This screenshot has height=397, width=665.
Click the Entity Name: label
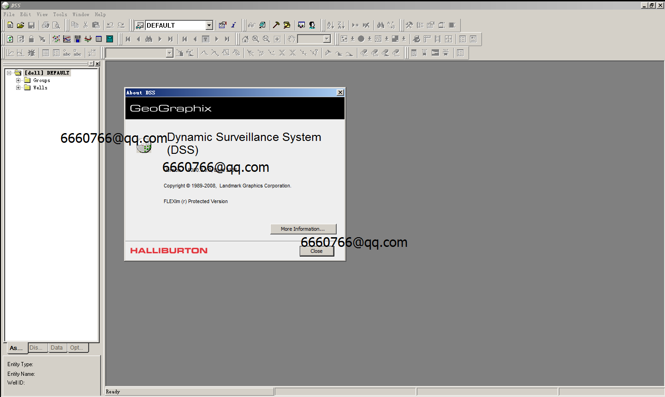tap(21, 374)
